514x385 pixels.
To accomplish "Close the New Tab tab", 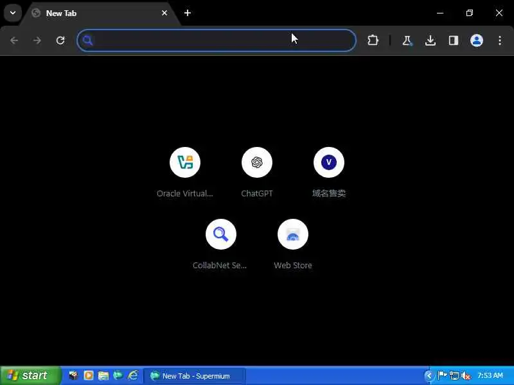I will (164, 13).
